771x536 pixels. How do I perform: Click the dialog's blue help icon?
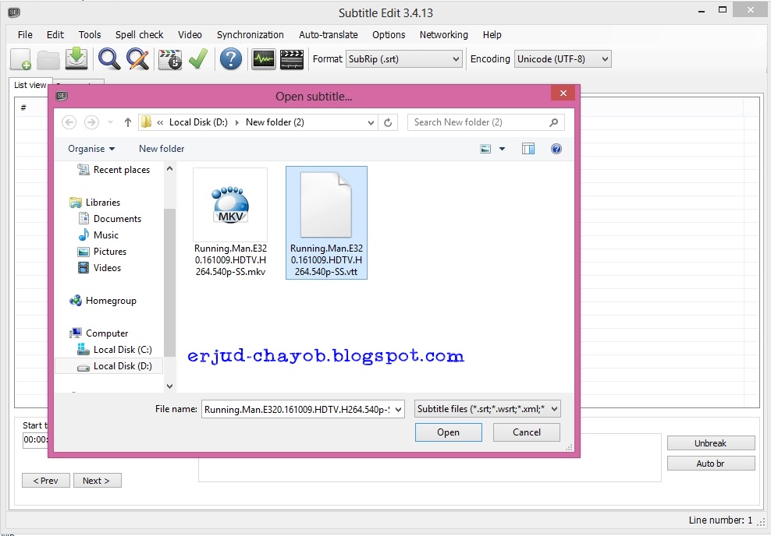(x=556, y=149)
